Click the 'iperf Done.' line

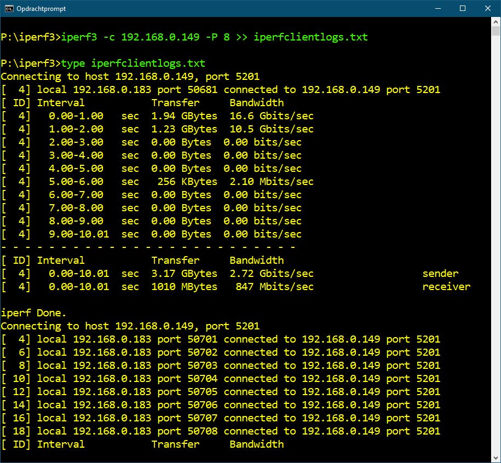pos(33,313)
